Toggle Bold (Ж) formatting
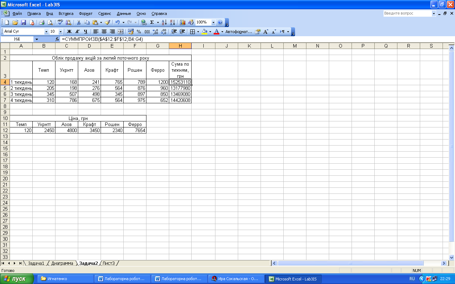Image resolution: width=455 pixels, height=284 pixels. pyautogui.click(x=69, y=32)
